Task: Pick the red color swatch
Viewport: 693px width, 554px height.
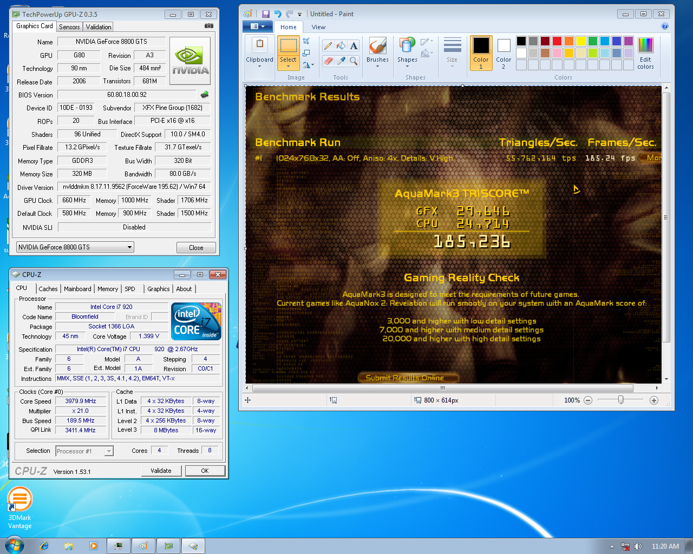Action: click(x=557, y=41)
